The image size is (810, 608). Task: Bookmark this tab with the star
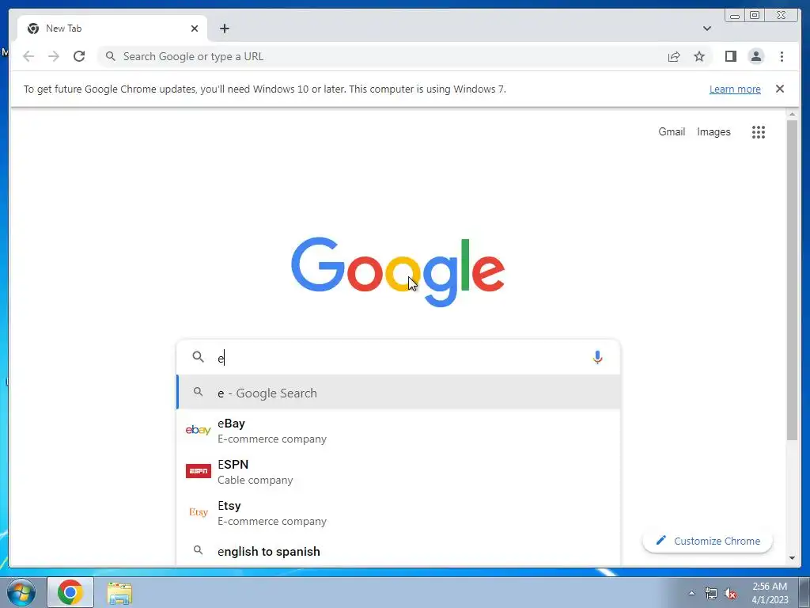point(699,56)
